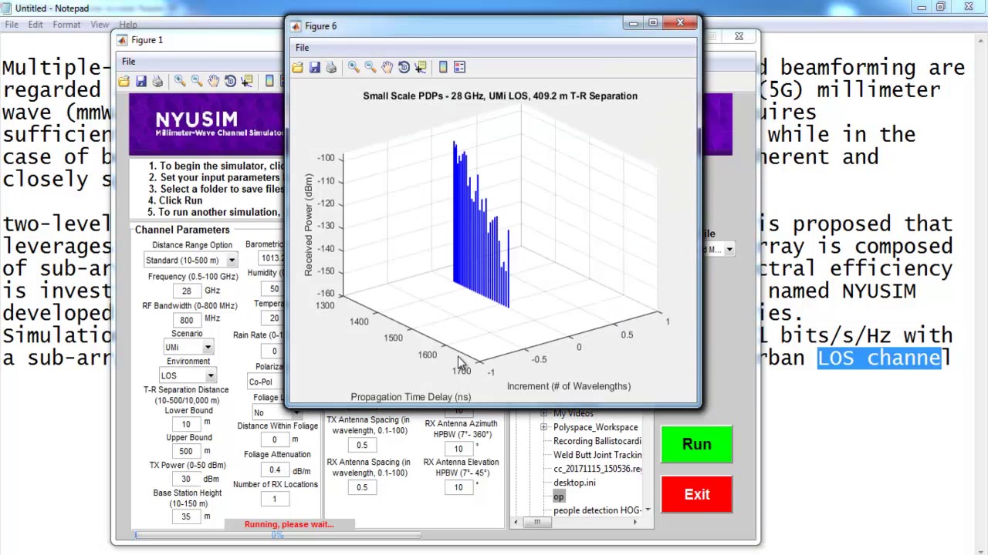Print icon in Figure 6 toolbar

331,68
